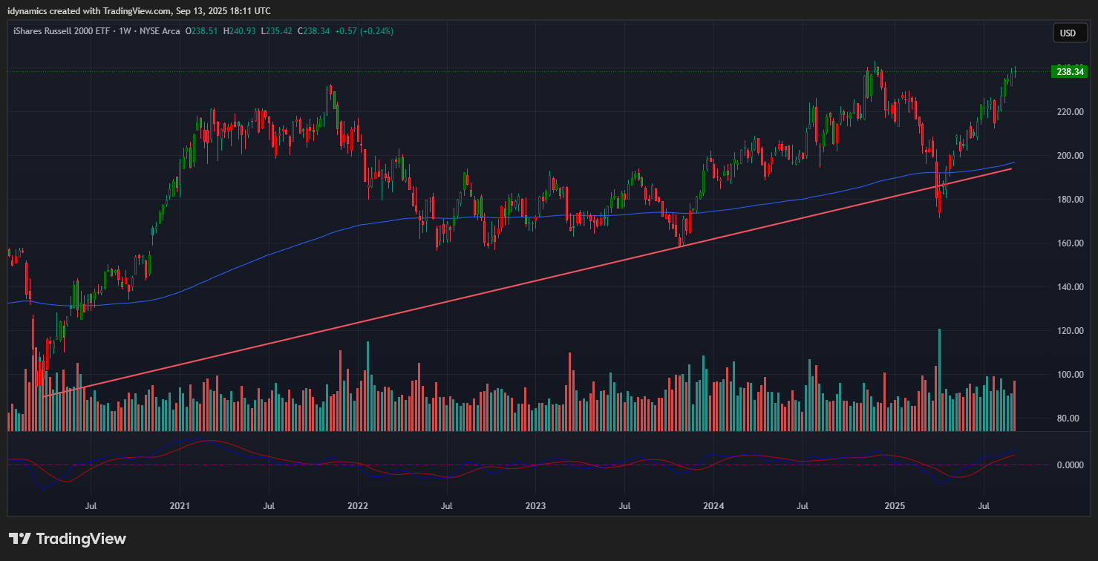Click the +0.57 (+0.24%) change value
Screen dimensions: 1098x561
[x=364, y=31]
